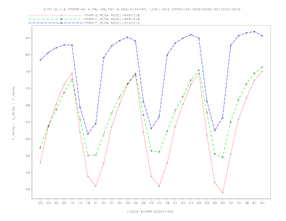Click the blue dashed legend line sample
Viewport: 286px width, 221px height.
coord(56,23)
